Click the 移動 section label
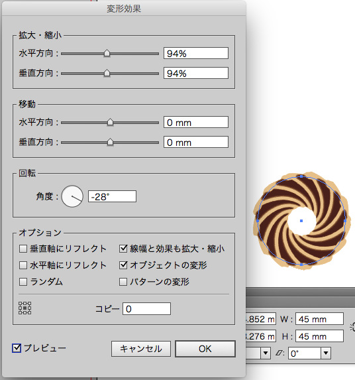355x380 pixels. [x=27, y=104]
